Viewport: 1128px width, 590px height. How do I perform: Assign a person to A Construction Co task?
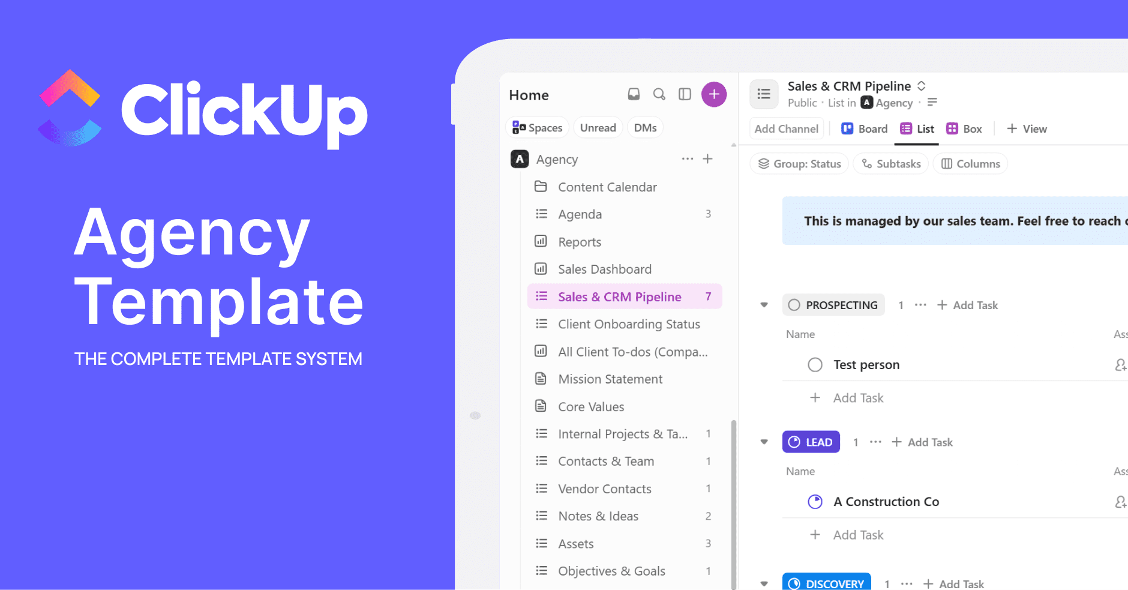point(1120,502)
